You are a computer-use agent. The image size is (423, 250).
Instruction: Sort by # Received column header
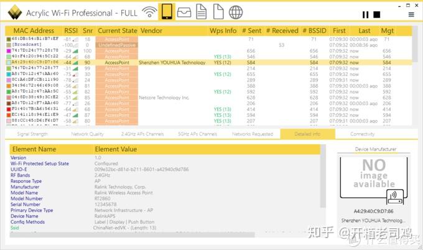tap(282, 30)
